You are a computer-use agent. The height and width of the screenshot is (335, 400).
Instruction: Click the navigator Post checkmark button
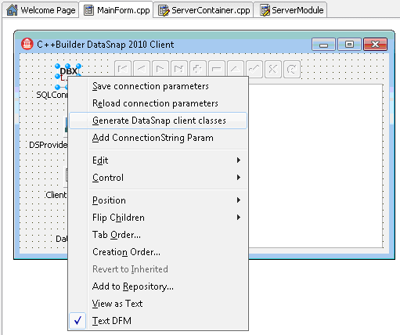click(x=254, y=69)
